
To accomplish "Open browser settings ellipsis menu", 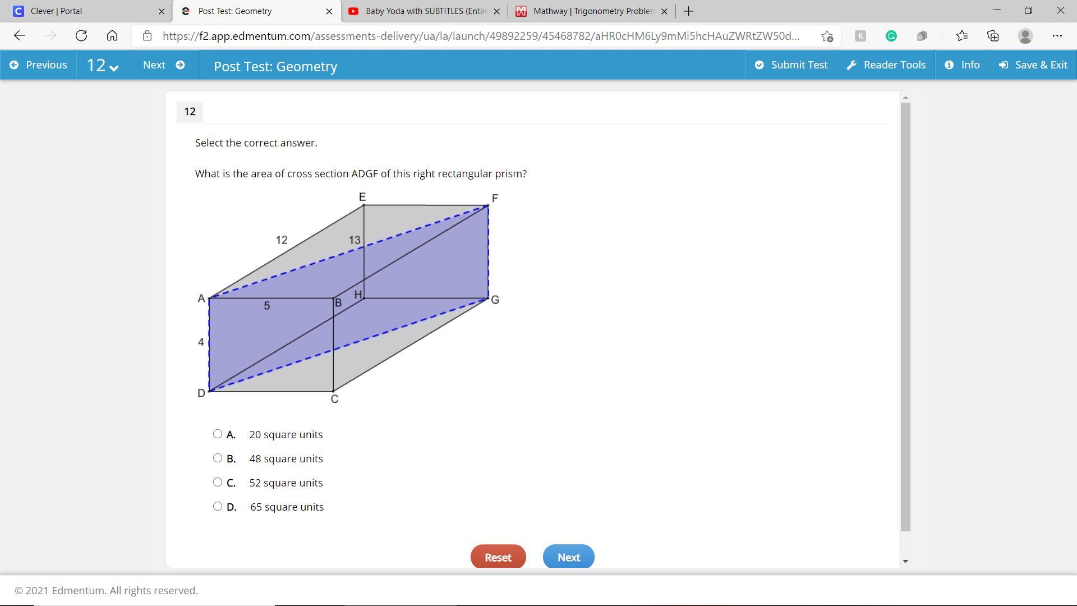I will pyautogui.click(x=1057, y=36).
